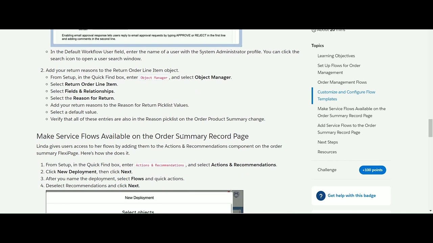Click the Topics sidebar heading
This screenshot has width=433, height=243.
tap(317, 46)
